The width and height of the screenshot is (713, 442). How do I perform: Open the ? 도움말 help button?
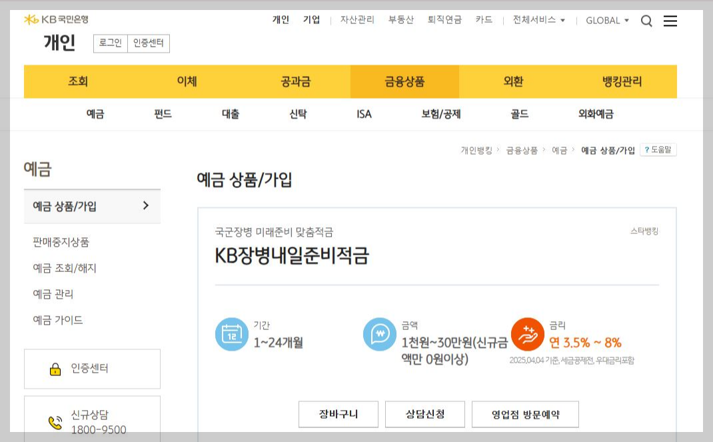658,149
